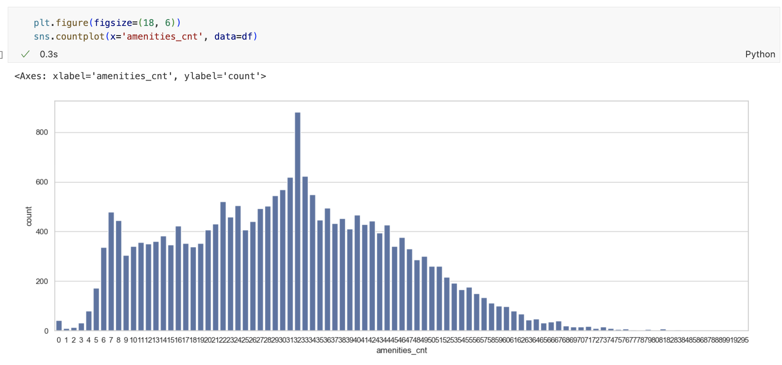The height and width of the screenshot is (365, 782).
Task: Click the amenities_cnt x-axis label
Action: [x=401, y=350]
